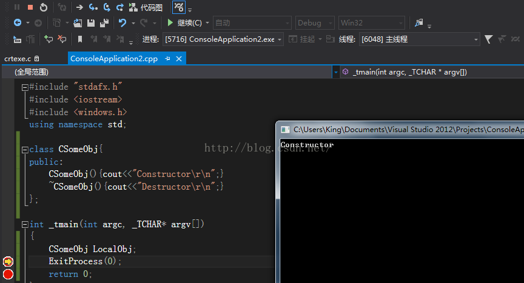The height and width of the screenshot is (283, 524).
Task: Open the debug toolbar overflow options arrow
Action: [x=190, y=10]
